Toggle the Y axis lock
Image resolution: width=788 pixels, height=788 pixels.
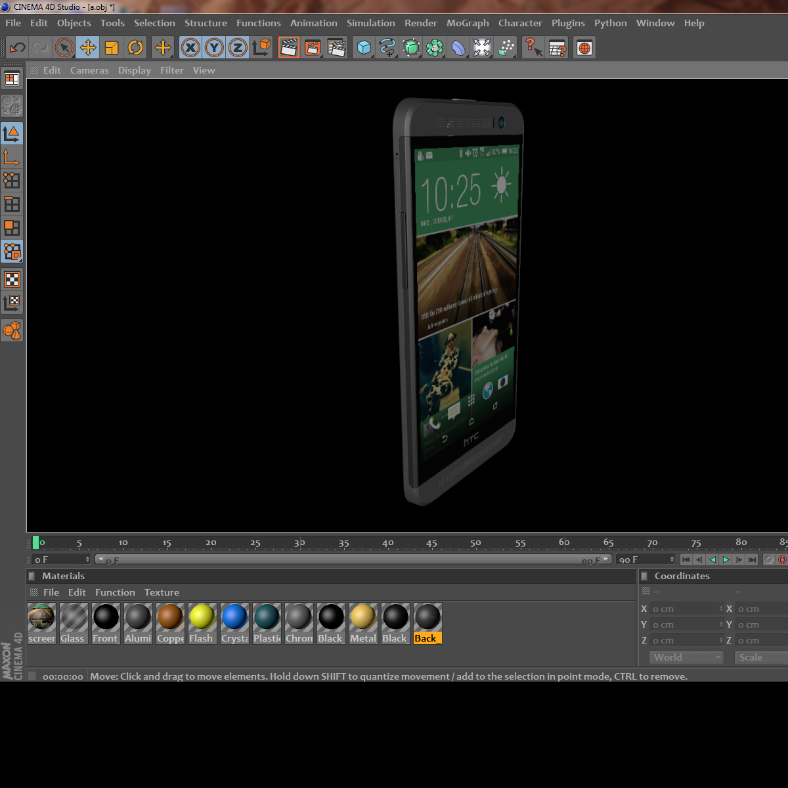[x=213, y=47]
